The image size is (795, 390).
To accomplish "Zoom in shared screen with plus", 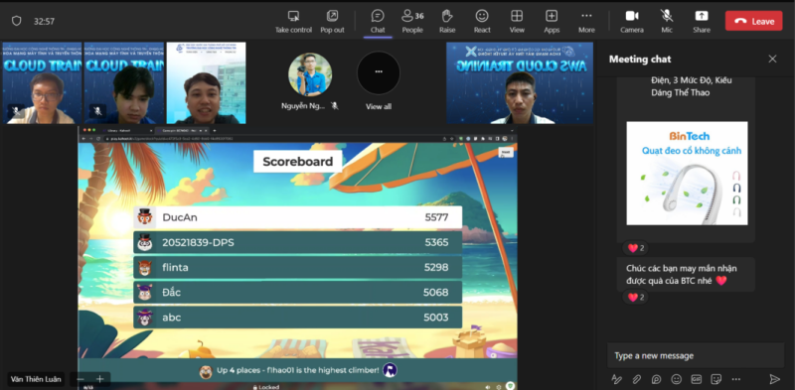I will point(100,379).
